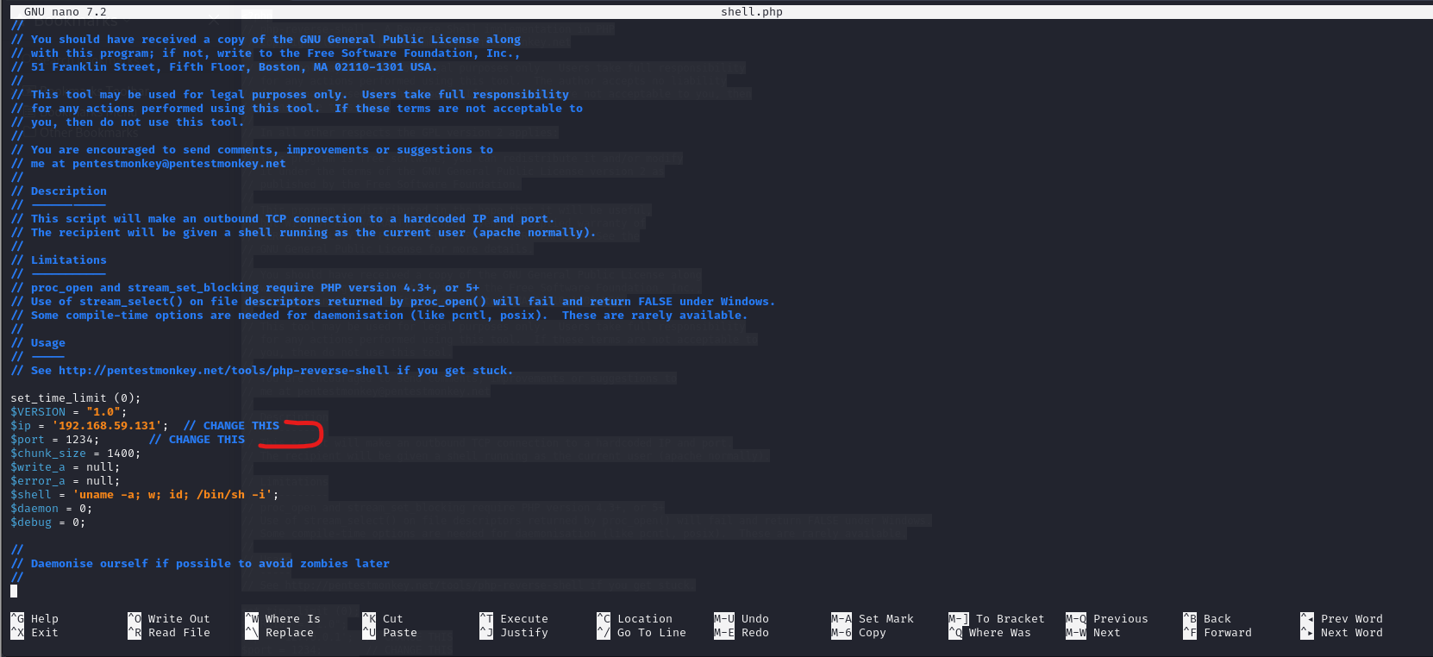Click the Paste shortcut in the footer

(x=390, y=633)
